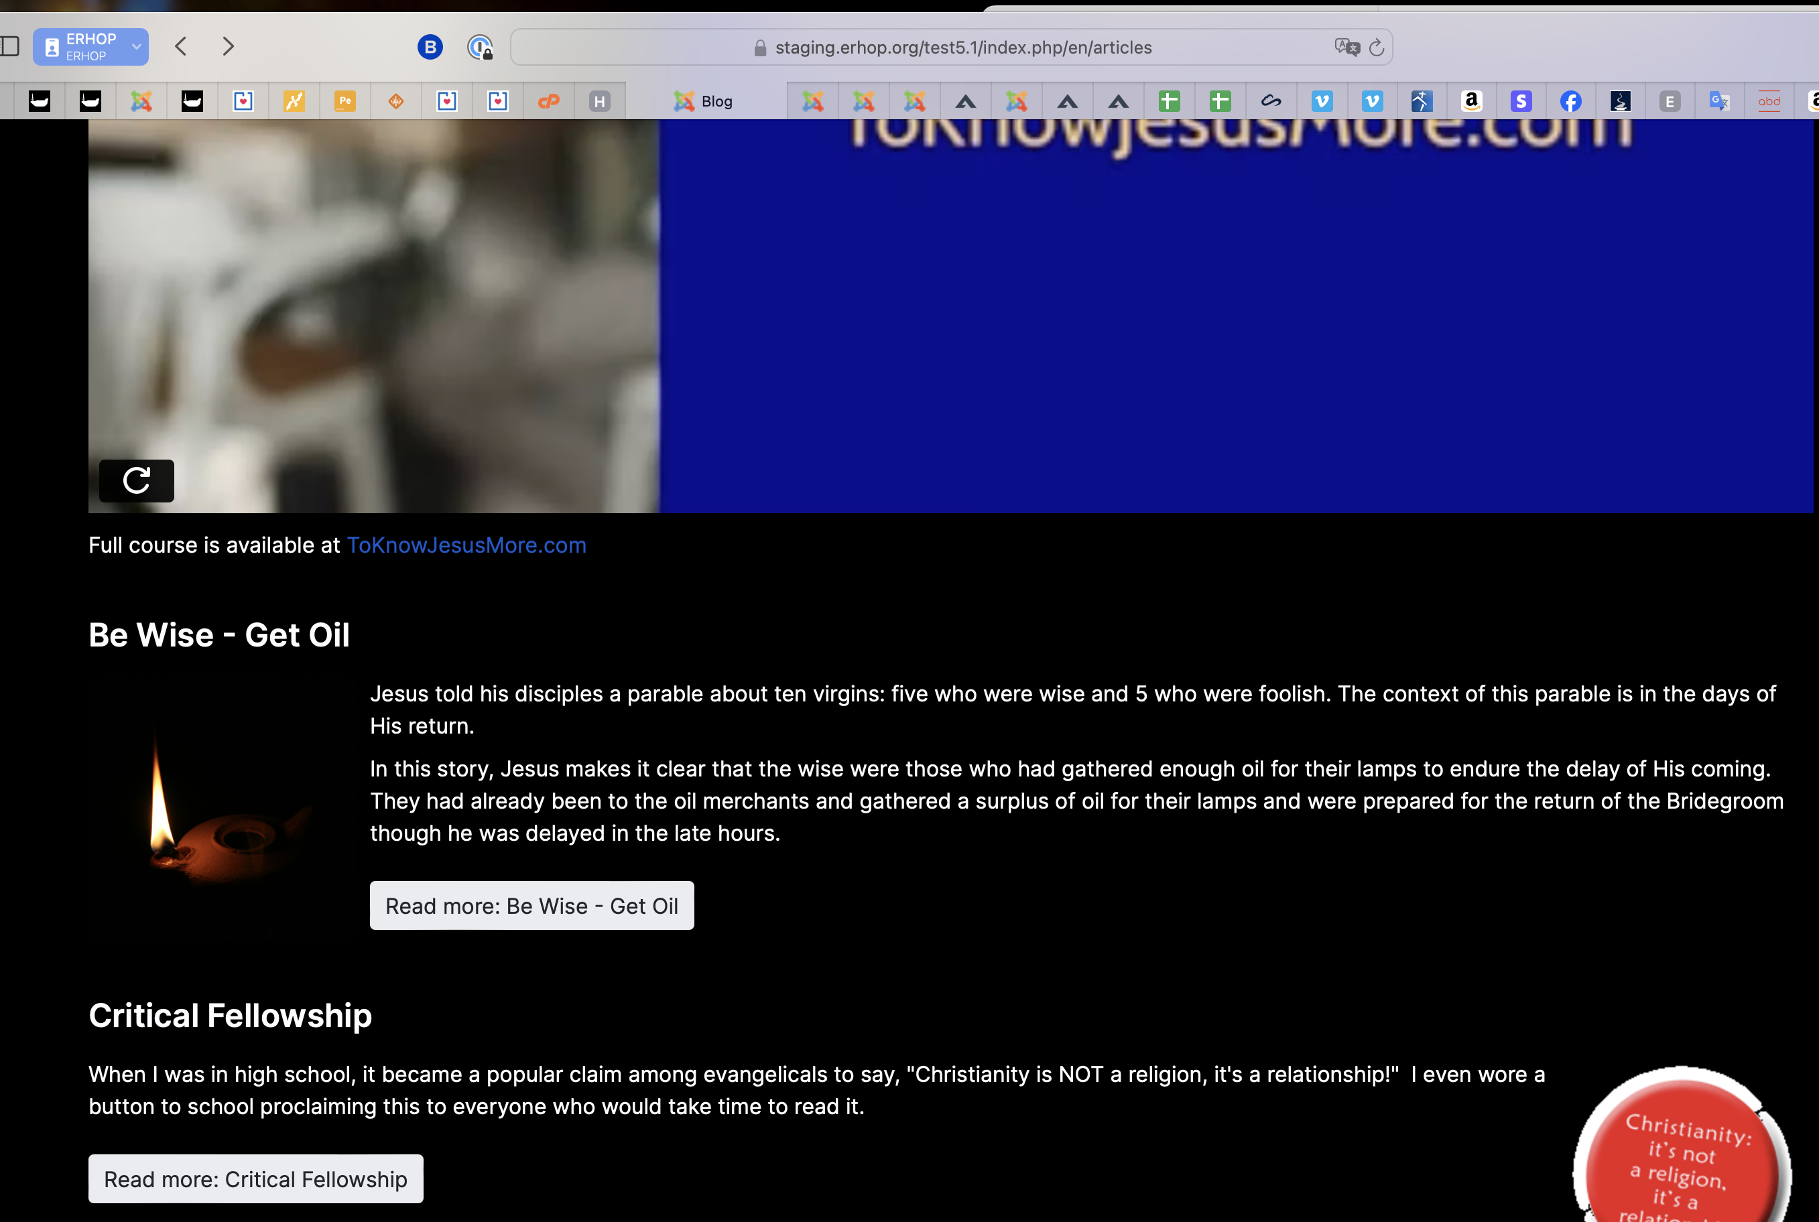
Task: Go forward with the right chevron
Action: click(x=228, y=47)
